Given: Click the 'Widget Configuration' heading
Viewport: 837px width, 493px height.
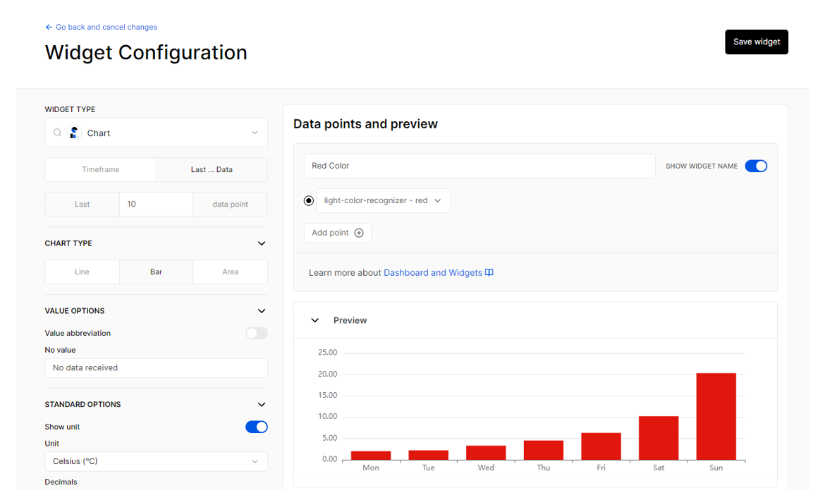Looking at the screenshot, I should coord(146,53).
